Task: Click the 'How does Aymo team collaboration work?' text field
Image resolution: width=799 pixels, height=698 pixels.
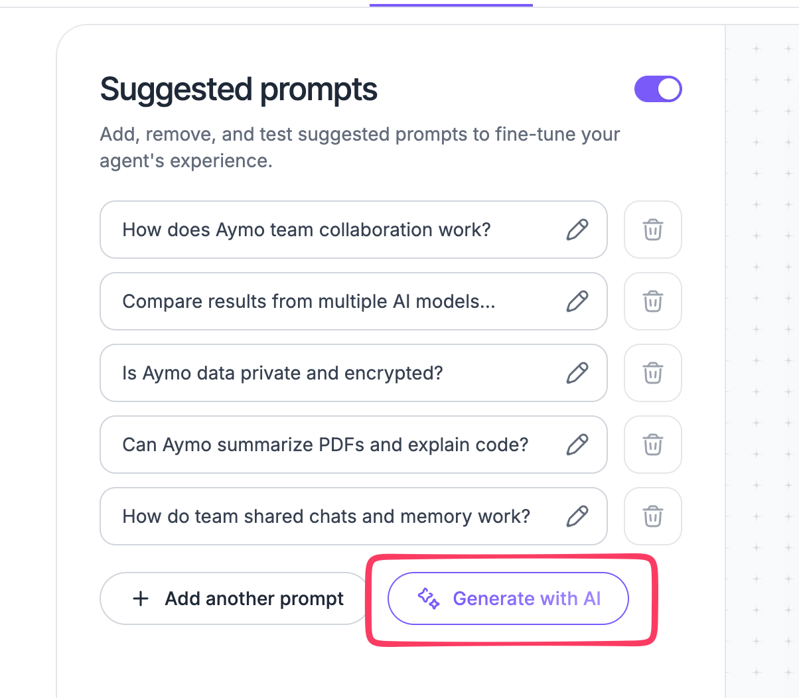Action: pos(354,230)
